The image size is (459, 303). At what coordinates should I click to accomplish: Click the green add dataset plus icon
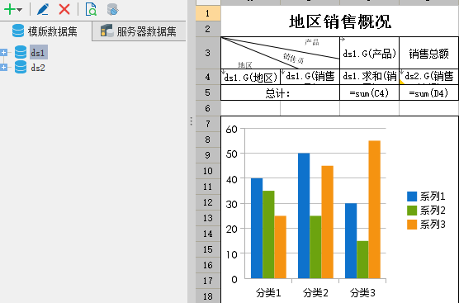[x=9, y=9]
